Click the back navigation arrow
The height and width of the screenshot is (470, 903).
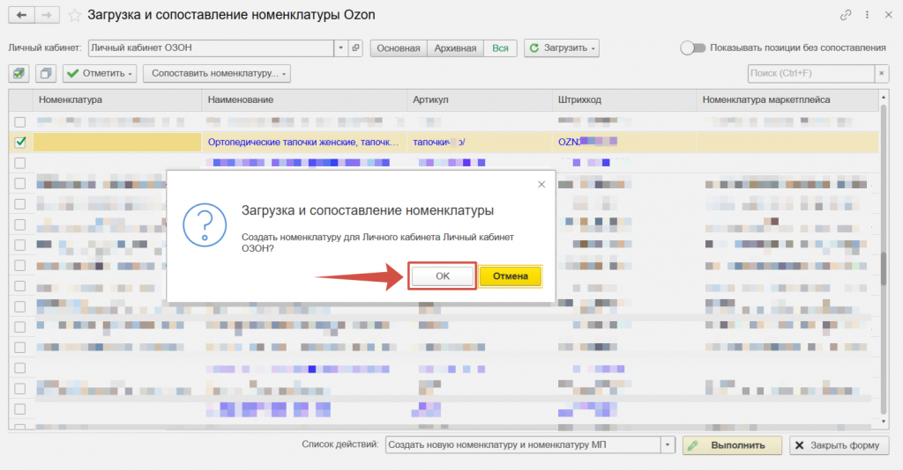(19, 15)
